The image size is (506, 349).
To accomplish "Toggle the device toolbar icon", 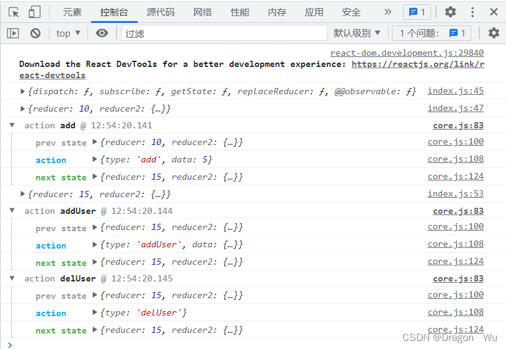I will [34, 12].
